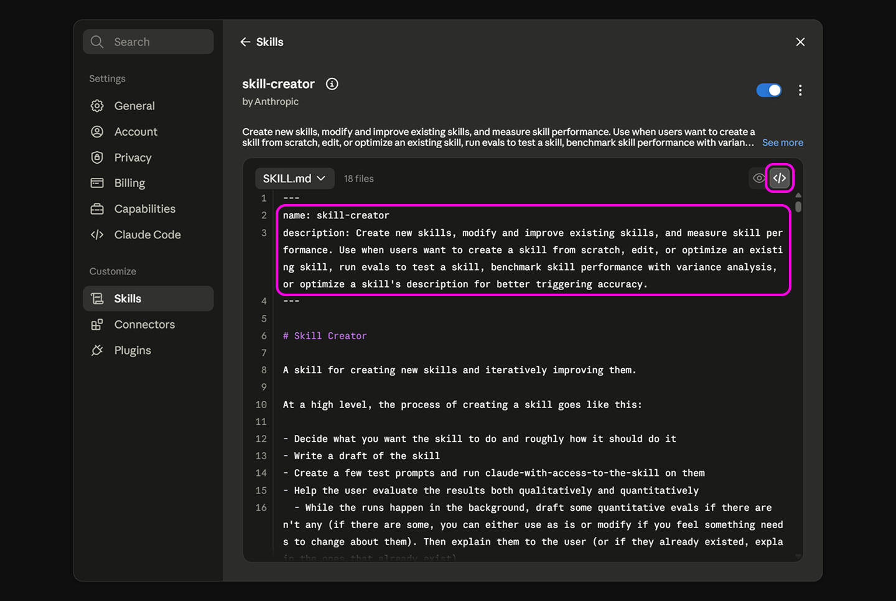Viewport: 896px width, 601px height.
Task: Click the code viewer scrollbar thumb
Action: click(x=798, y=205)
